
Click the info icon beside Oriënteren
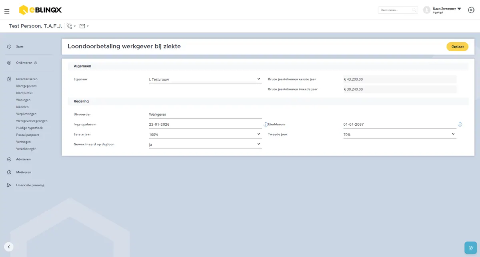[x=36, y=63]
